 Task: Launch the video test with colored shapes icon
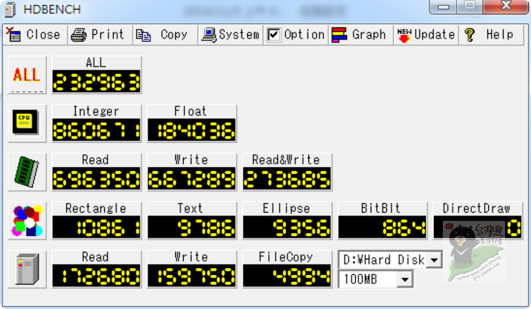click(x=27, y=220)
